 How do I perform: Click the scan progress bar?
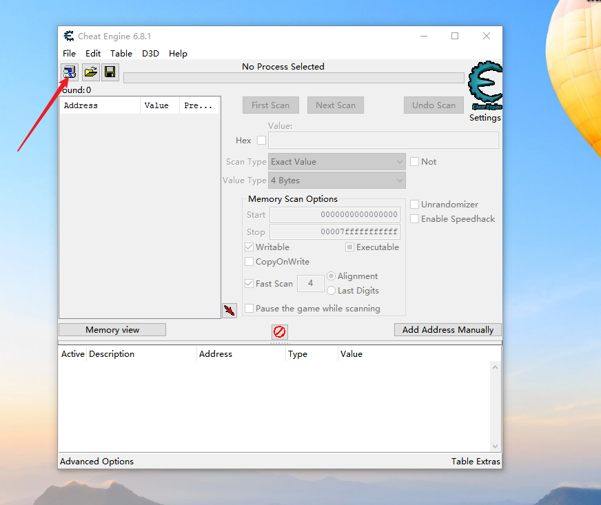(x=294, y=78)
